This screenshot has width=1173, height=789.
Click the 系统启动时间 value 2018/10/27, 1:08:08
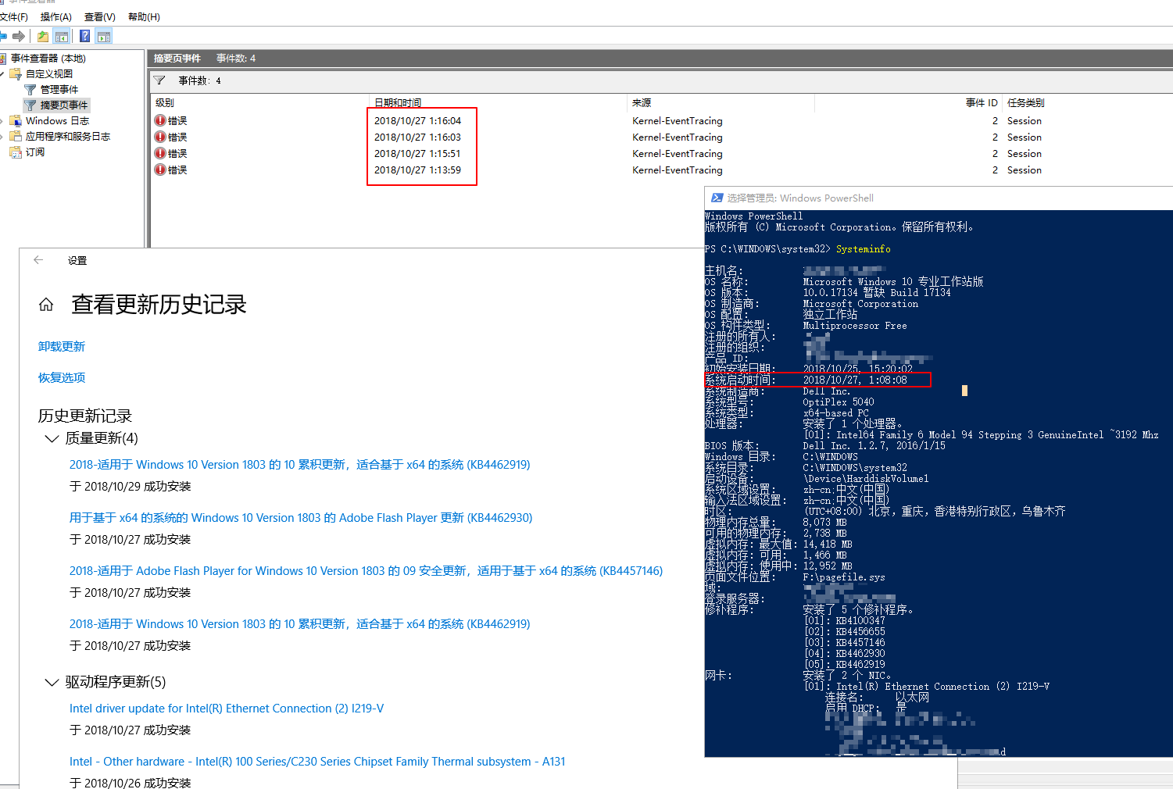click(x=855, y=380)
